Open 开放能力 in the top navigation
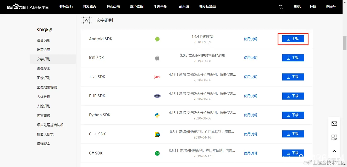Image resolution: width=347 pixels, height=167 pixels. click(x=66, y=7)
